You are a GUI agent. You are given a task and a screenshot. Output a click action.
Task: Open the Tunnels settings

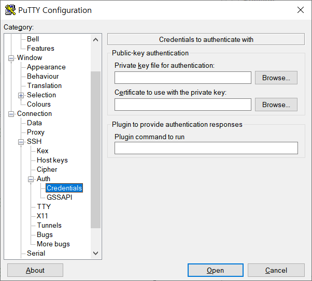pos(49,225)
